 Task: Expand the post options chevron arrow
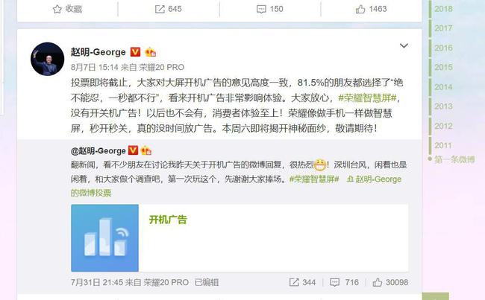tap(404, 45)
